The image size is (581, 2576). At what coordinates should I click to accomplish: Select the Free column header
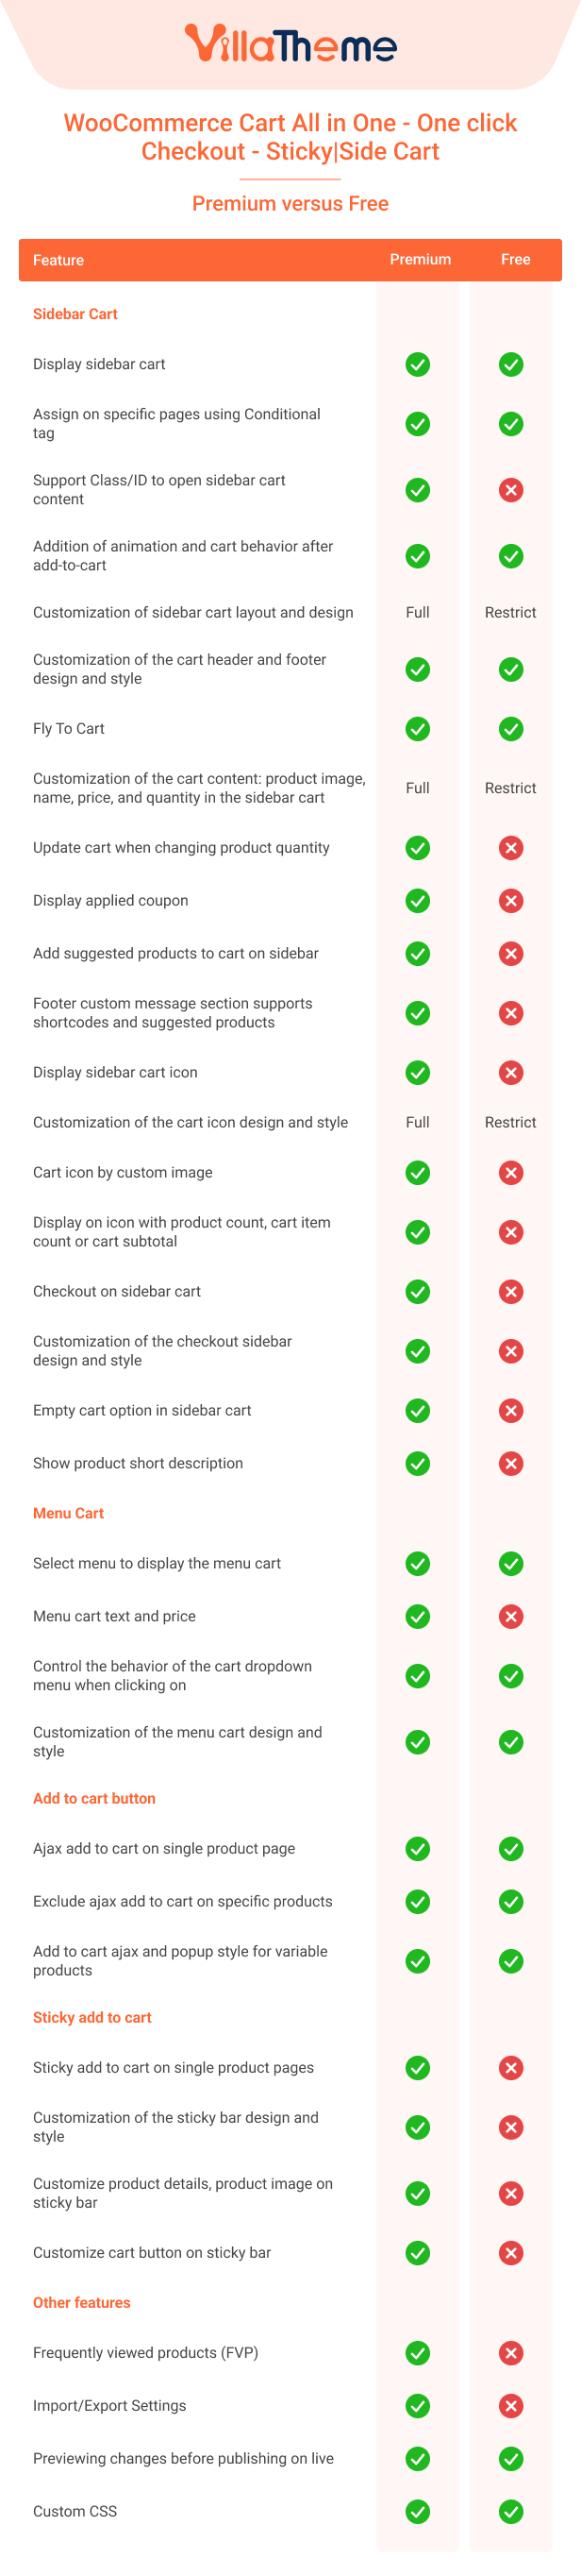(515, 260)
